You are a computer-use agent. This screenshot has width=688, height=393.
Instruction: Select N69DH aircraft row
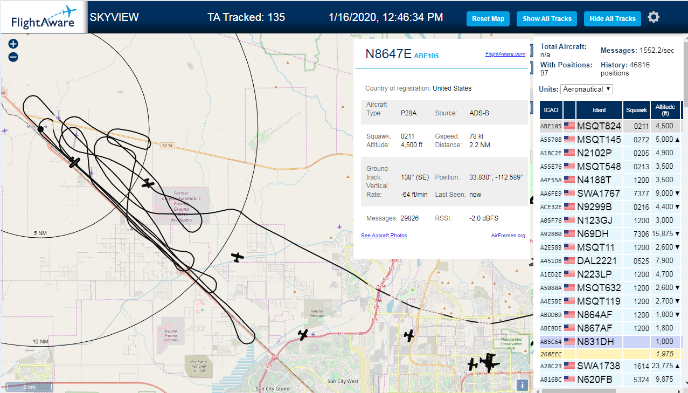tap(610, 234)
